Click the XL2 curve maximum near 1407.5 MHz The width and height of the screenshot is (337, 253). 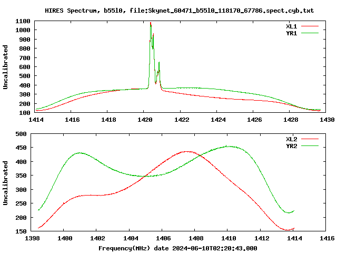pyautogui.click(x=186, y=151)
